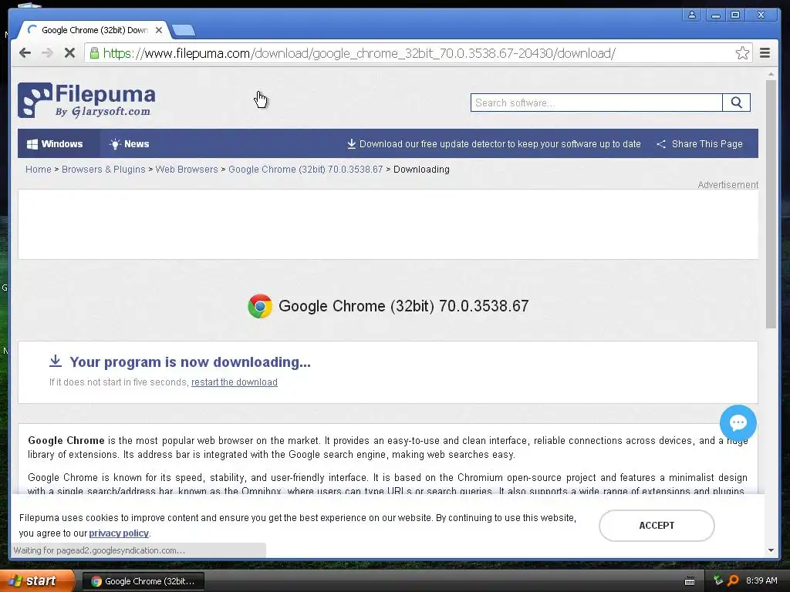The width and height of the screenshot is (790, 592).
Task: Go back using the browser back arrow
Action: tap(25, 53)
